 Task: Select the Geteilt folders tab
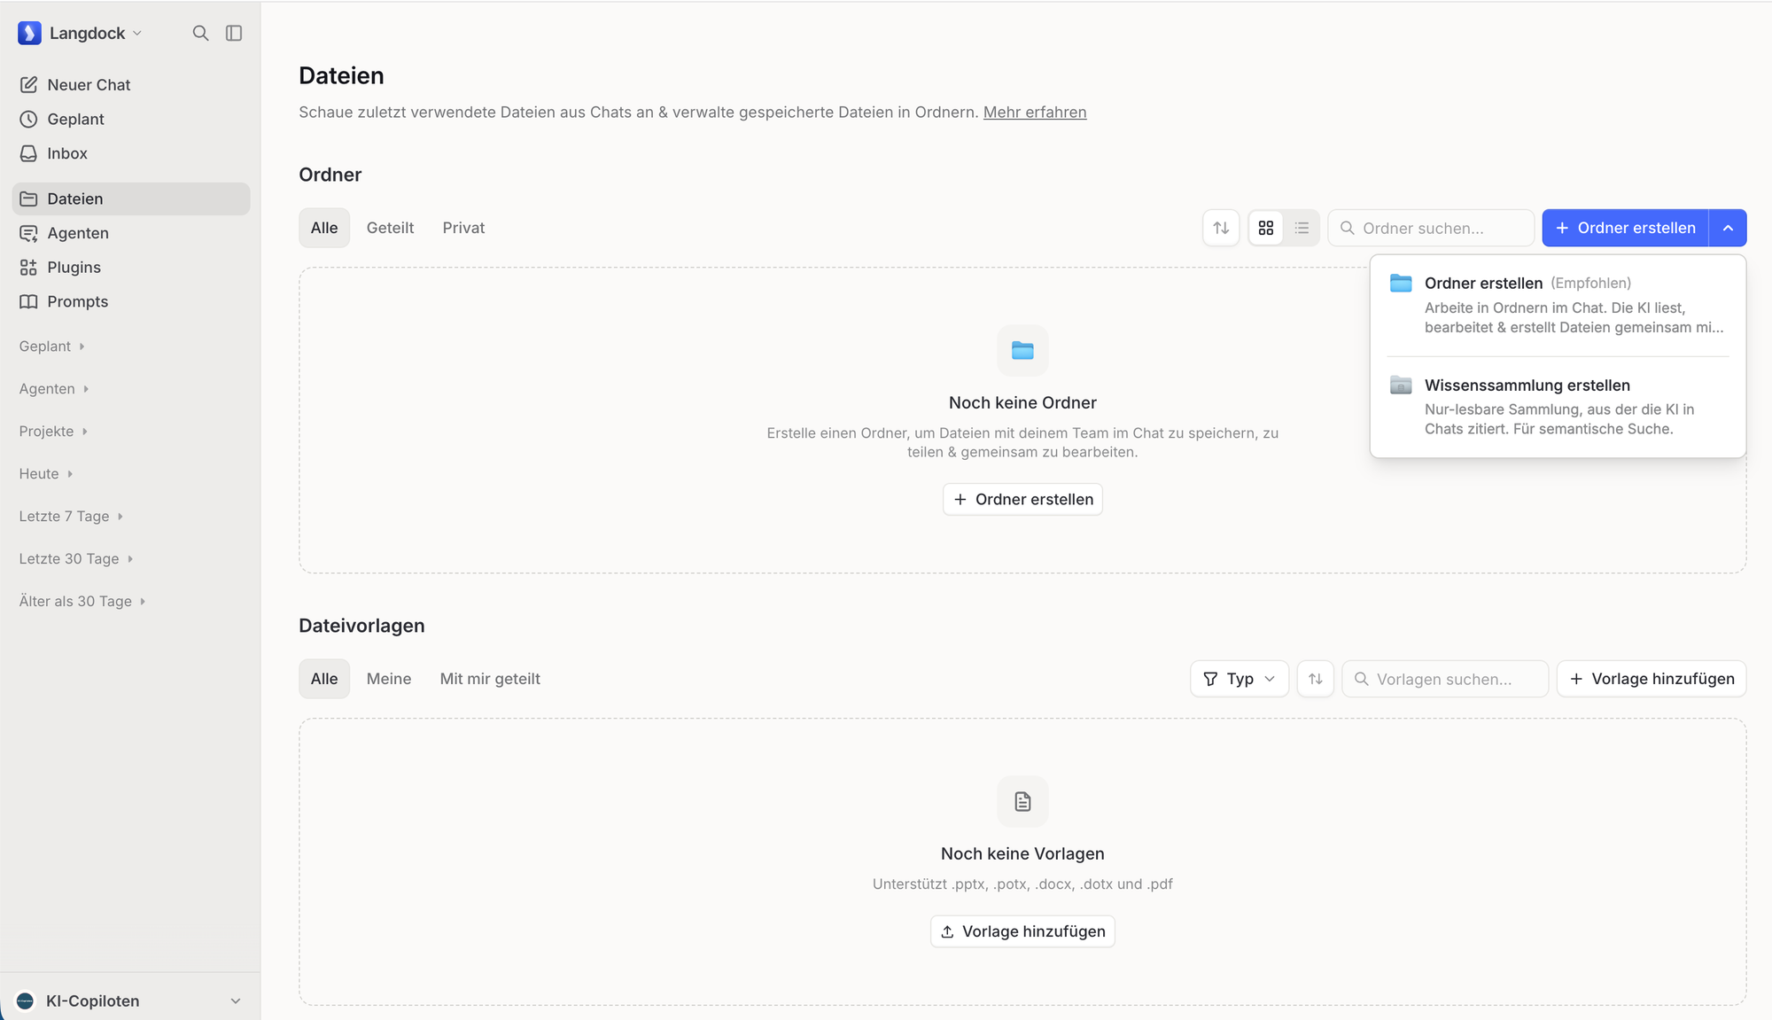pos(390,228)
